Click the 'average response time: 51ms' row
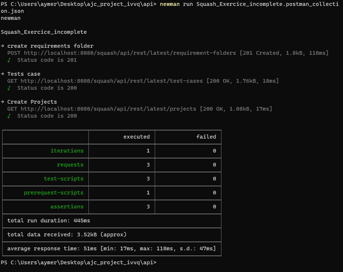 tap(112, 248)
